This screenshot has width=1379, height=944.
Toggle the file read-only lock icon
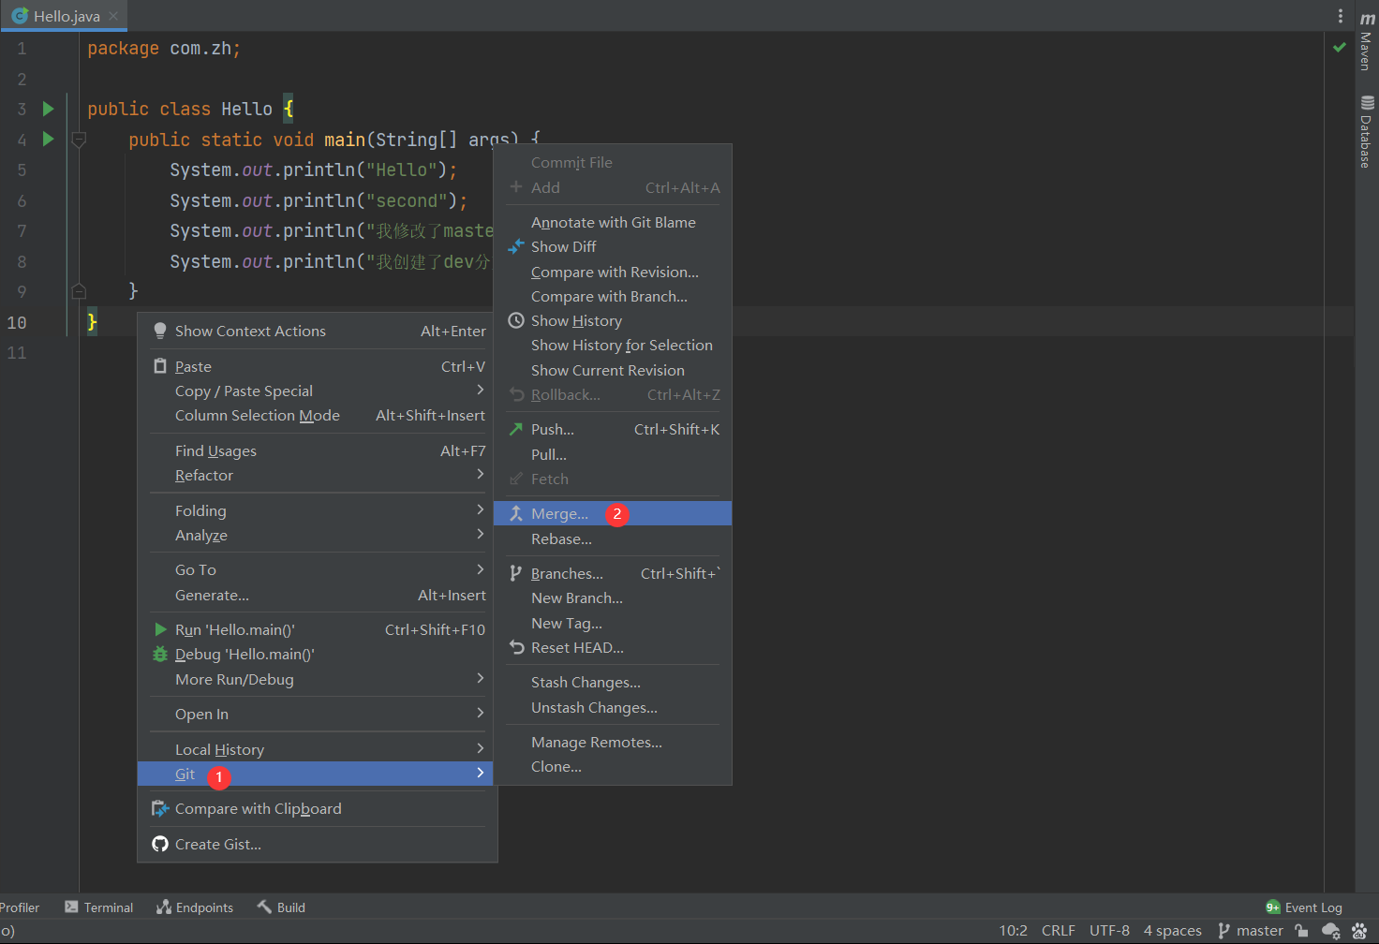[x=1301, y=931]
